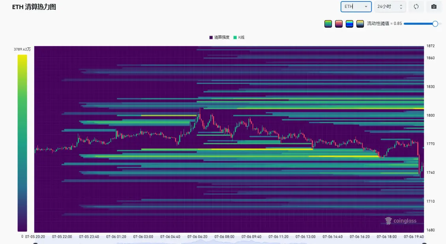Click the 07-05 20:20 time axis label
The image size is (446, 244).
(x=35, y=236)
